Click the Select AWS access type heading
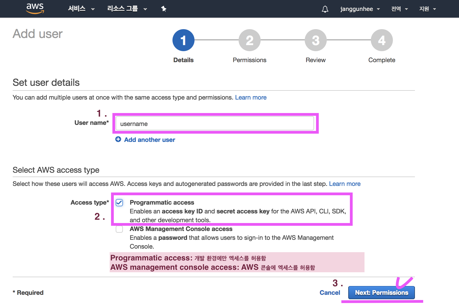 point(56,170)
